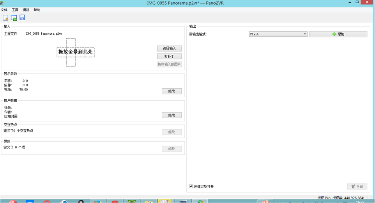Click 修改 in the 显示参数 section
This screenshot has width=375, height=203.
172,91
